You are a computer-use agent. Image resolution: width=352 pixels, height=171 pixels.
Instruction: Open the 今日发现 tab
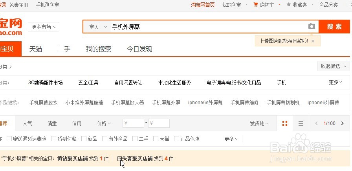tap(139, 49)
